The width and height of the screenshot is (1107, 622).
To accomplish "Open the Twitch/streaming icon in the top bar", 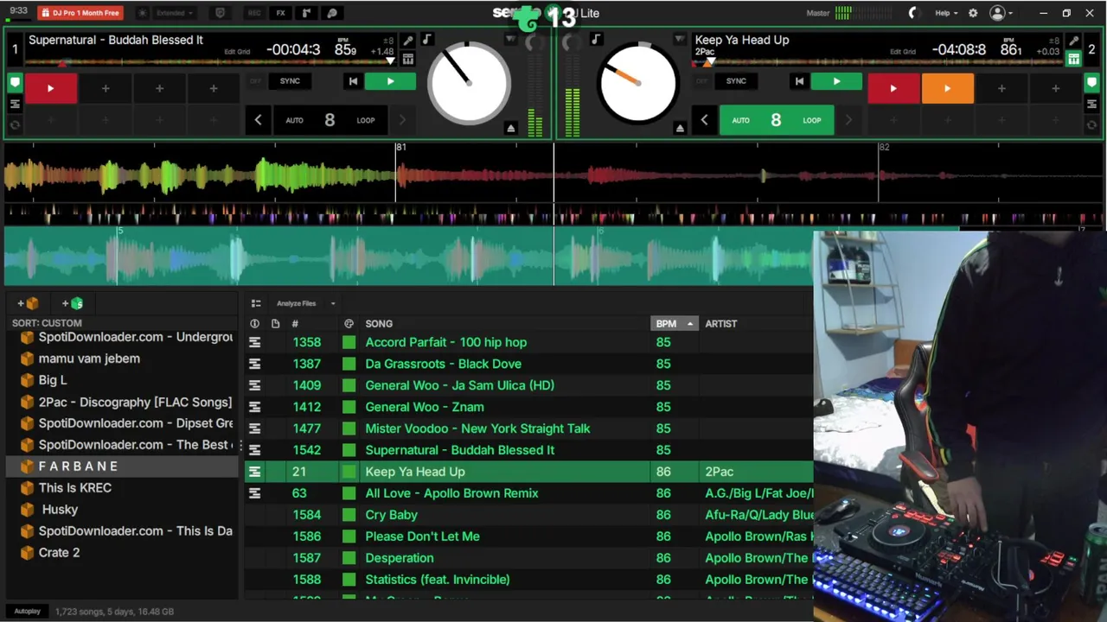I will coord(220,13).
